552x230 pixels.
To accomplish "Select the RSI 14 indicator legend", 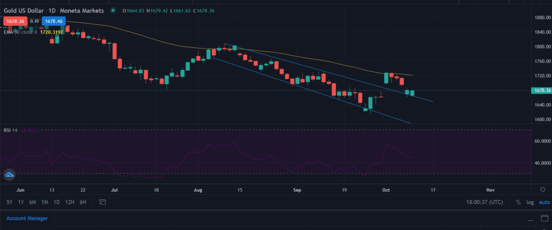I will (11, 130).
